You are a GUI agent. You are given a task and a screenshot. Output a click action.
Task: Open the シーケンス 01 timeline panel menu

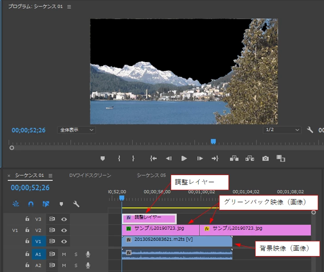click(50, 176)
